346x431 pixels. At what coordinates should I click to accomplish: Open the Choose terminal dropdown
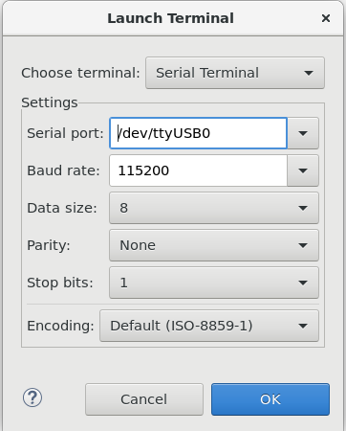click(235, 73)
